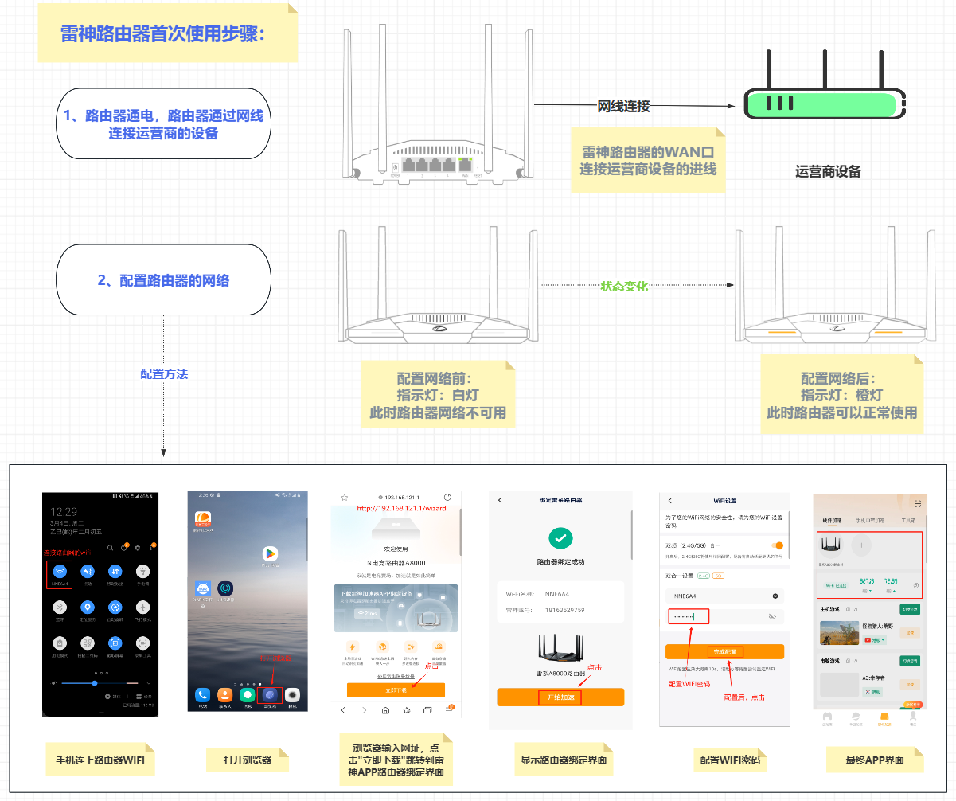
Task: Switch to the 工具箱 tab
Action: click(x=908, y=521)
